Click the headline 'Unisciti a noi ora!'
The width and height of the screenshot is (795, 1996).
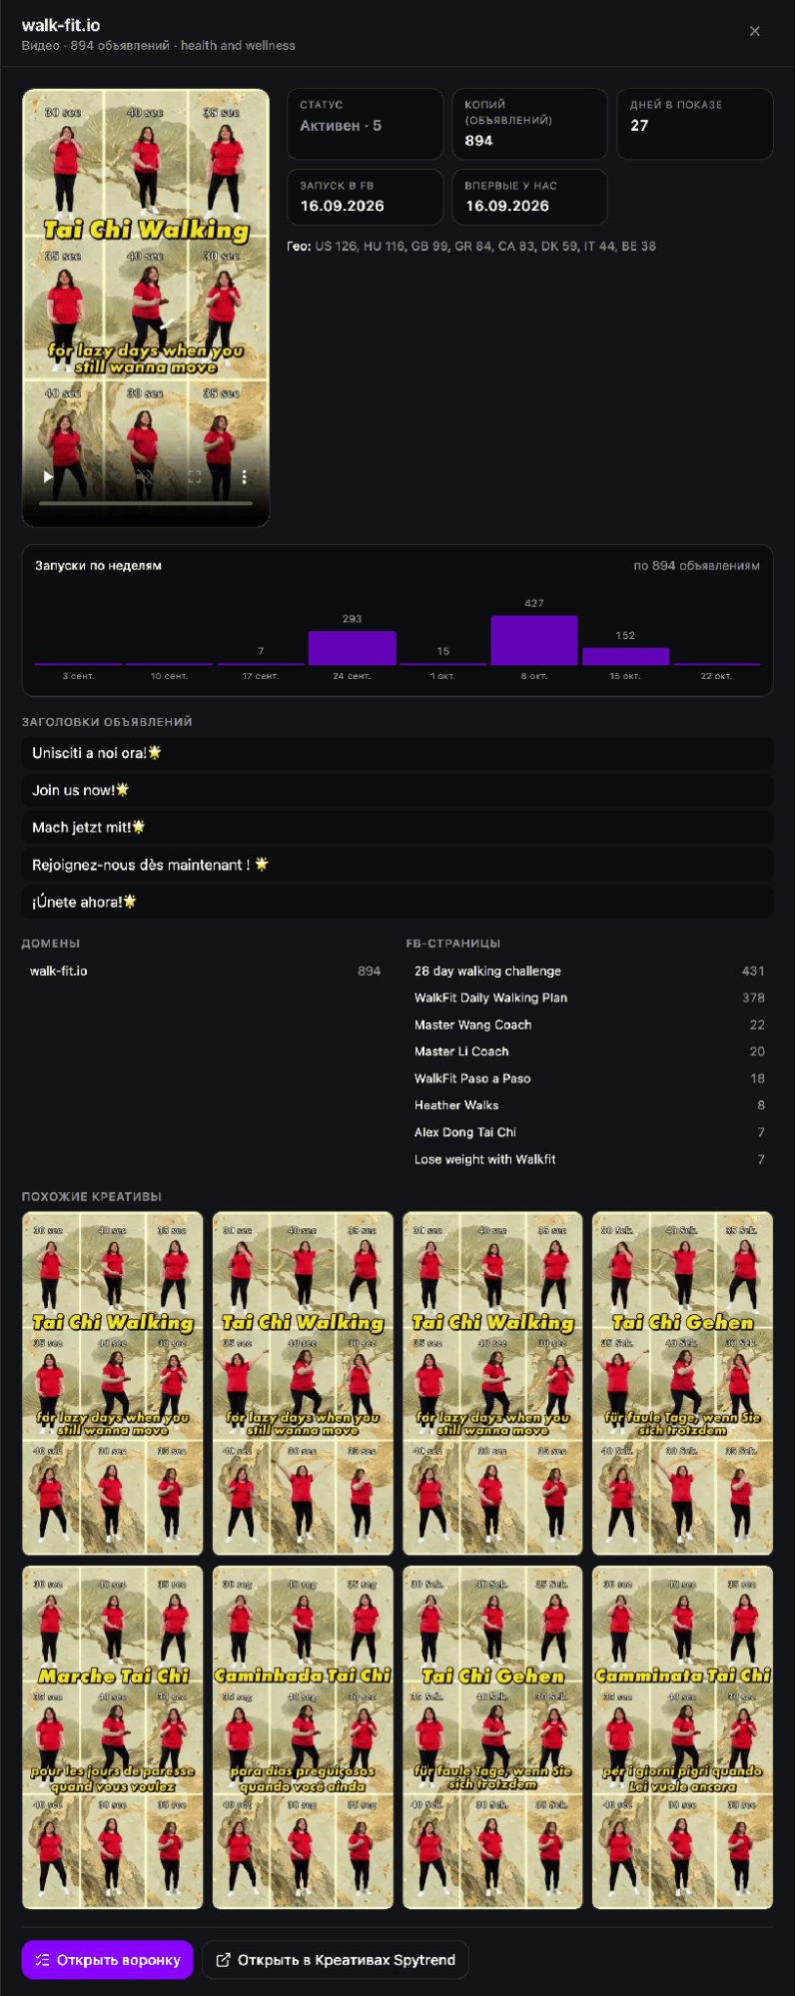coord(397,753)
